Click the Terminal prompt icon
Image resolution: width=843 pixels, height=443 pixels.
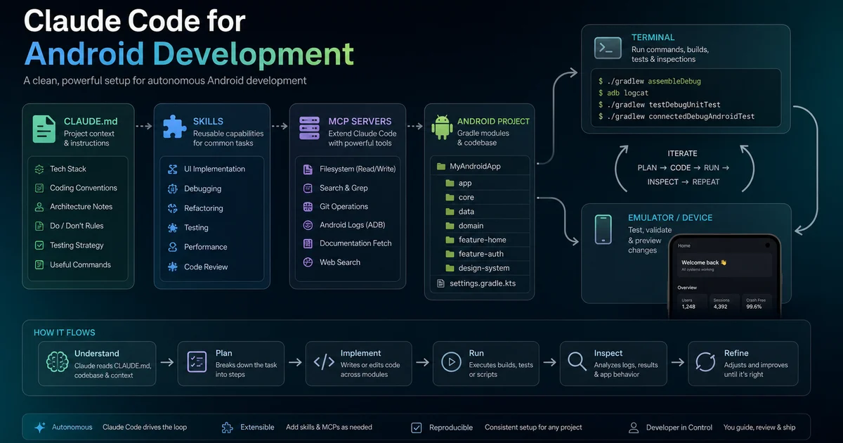[x=608, y=48]
